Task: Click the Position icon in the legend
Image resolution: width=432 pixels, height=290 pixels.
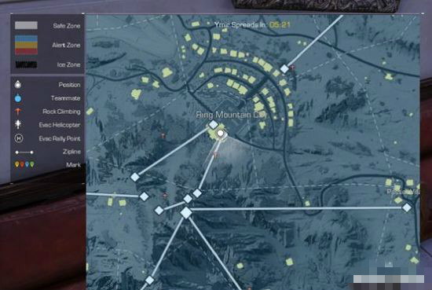Action: click(18, 84)
